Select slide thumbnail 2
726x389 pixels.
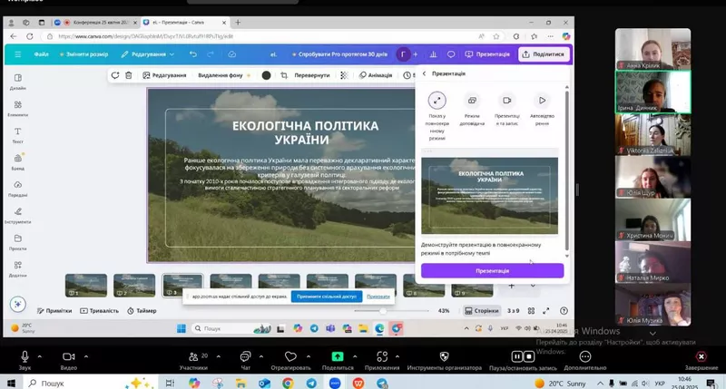[x=134, y=285]
